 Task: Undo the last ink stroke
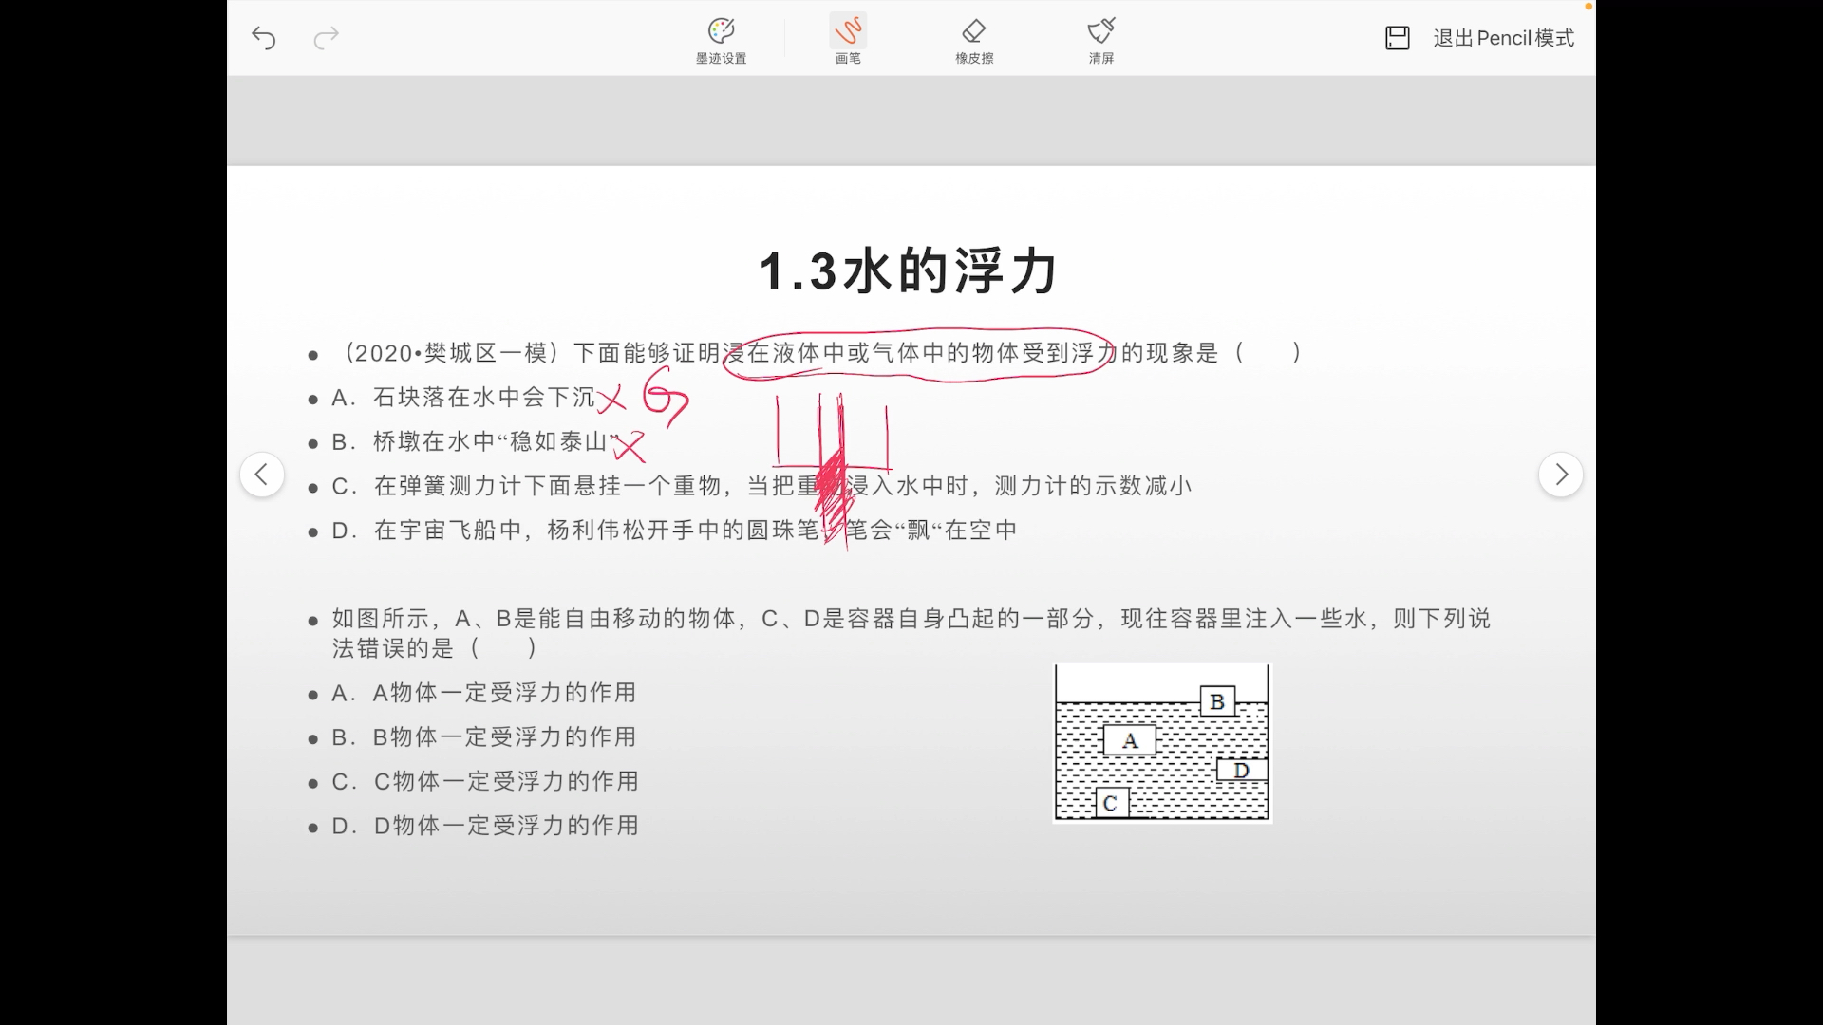264,38
